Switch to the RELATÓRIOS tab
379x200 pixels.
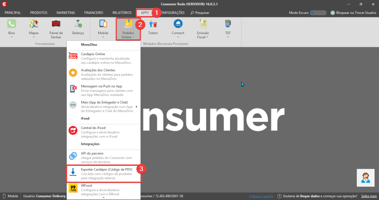(122, 13)
